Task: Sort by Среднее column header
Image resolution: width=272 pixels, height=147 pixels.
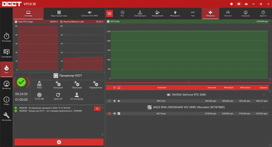Action: (263, 88)
